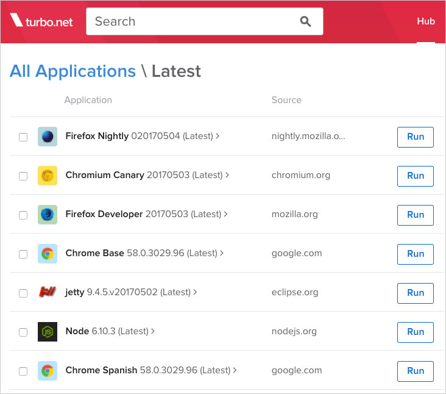Image resolution: width=446 pixels, height=394 pixels.
Task: Click the Application column header
Action: point(88,100)
